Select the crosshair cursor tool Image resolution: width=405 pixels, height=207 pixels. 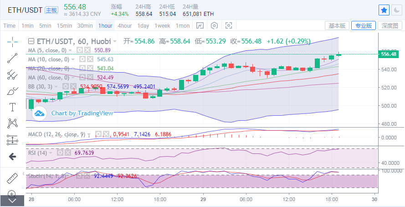[x=12, y=42]
